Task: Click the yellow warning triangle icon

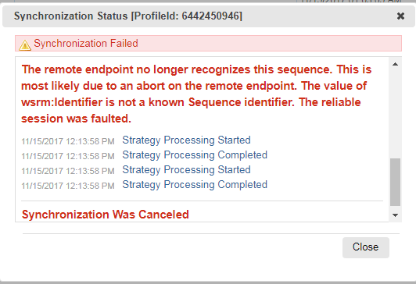Action: point(25,44)
